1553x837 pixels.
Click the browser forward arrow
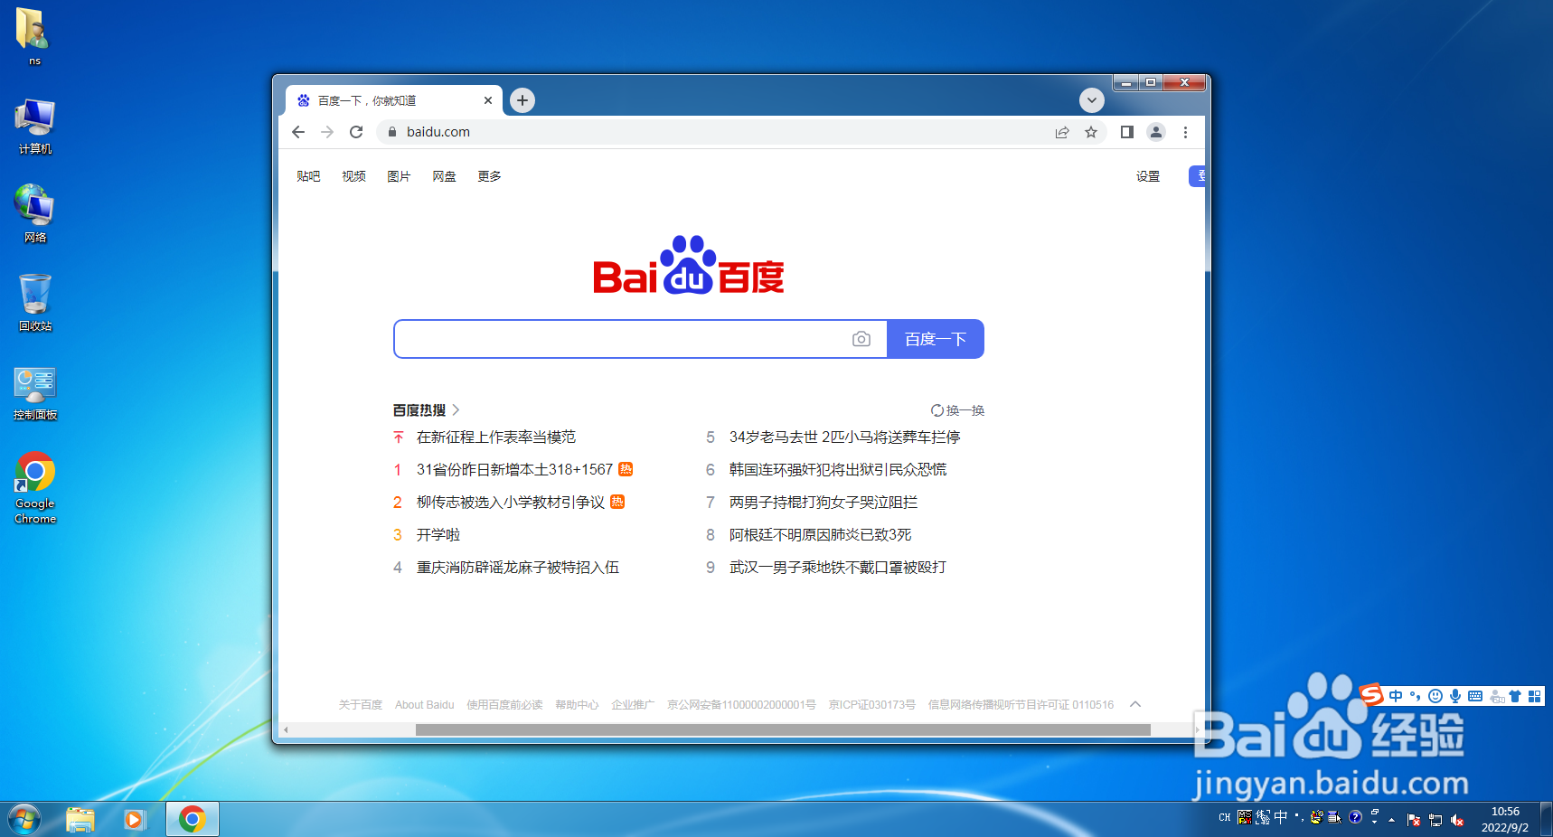pos(327,132)
